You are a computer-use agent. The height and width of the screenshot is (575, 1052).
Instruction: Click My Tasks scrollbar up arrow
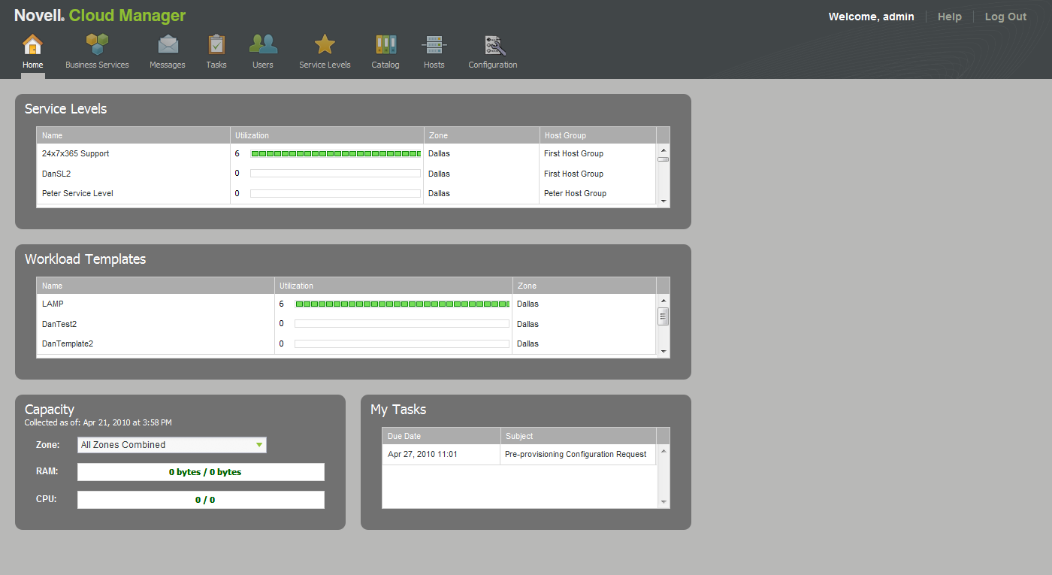click(x=664, y=451)
